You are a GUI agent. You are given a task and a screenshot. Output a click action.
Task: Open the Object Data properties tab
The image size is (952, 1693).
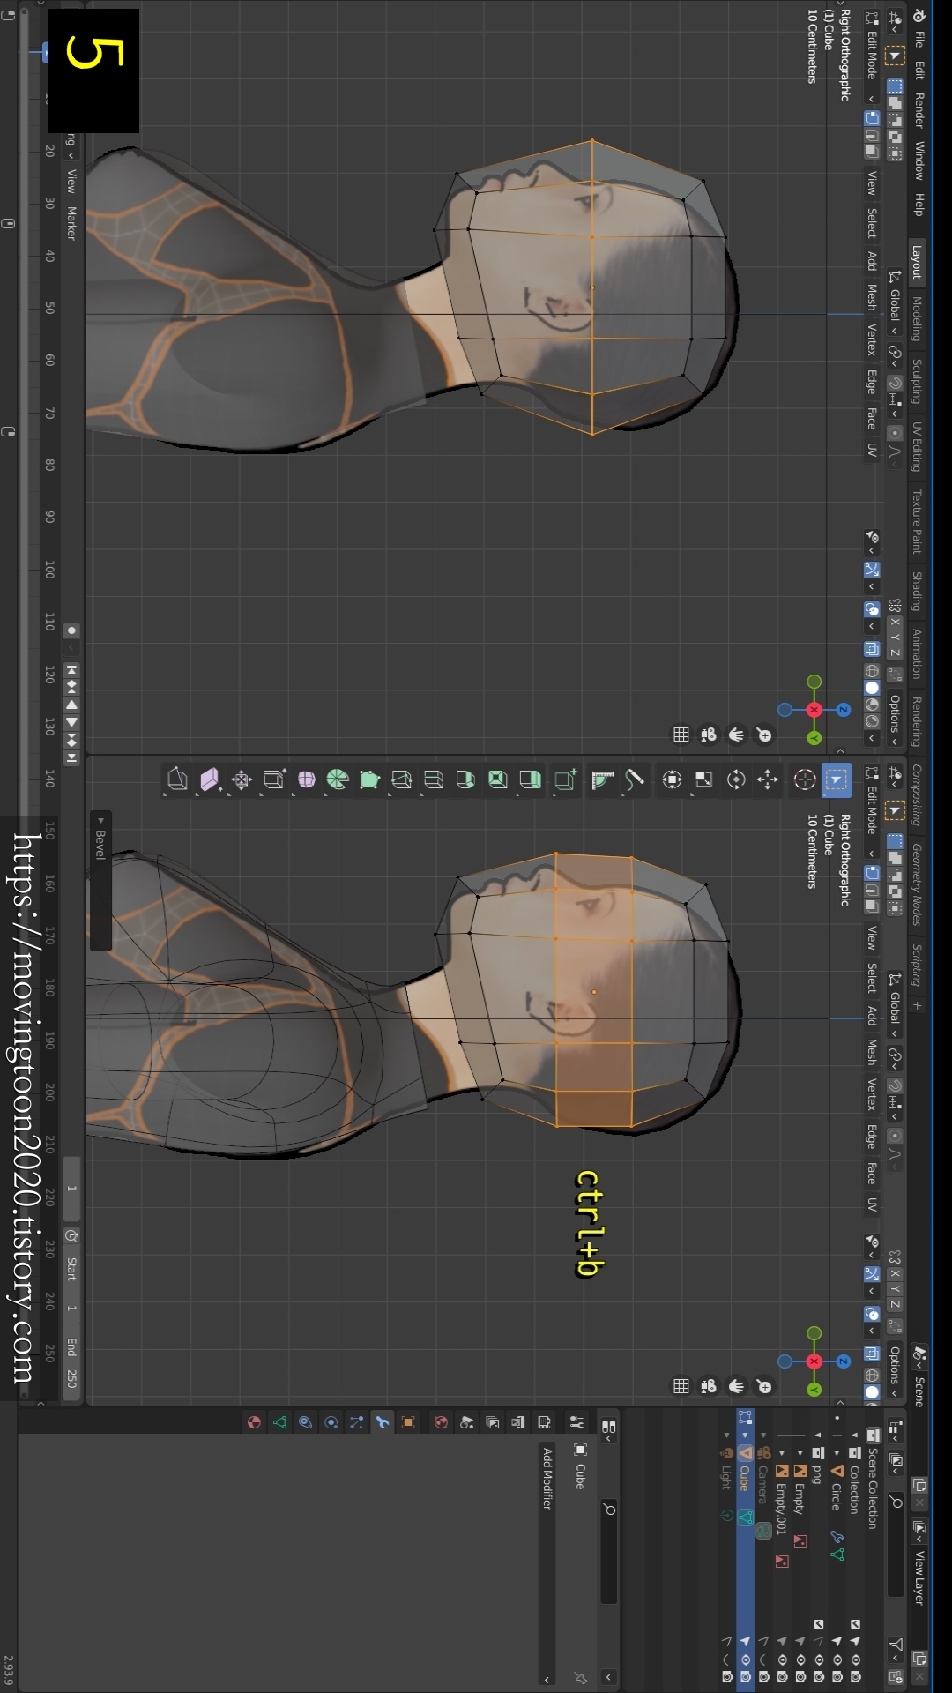point(279,1422)
